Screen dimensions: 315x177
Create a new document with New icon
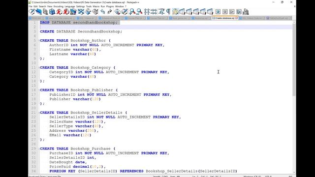point(31,12)
